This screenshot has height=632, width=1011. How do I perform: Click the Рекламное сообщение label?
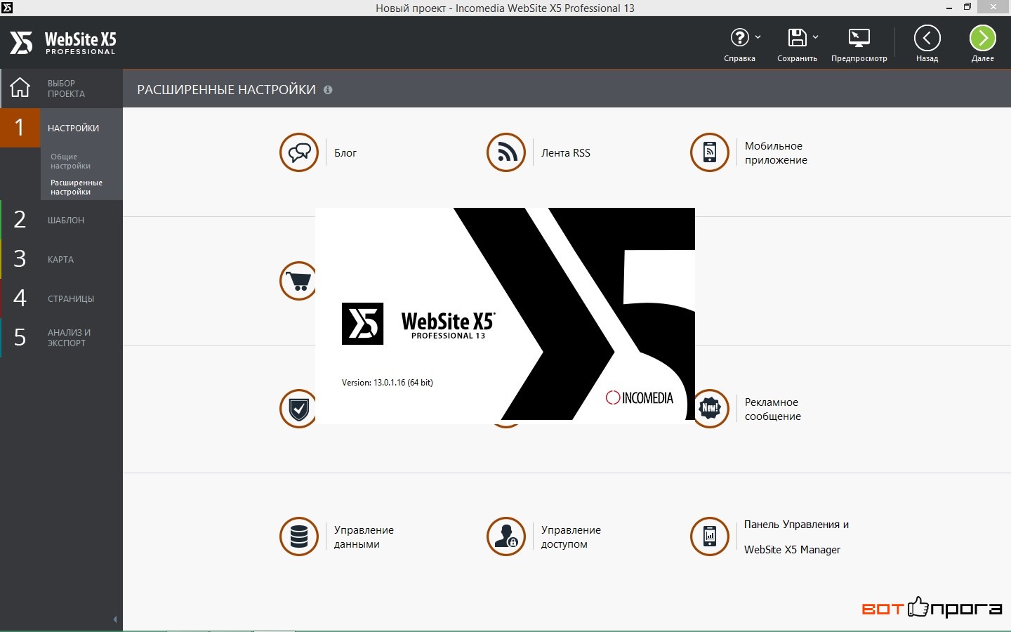click(772, 409)
